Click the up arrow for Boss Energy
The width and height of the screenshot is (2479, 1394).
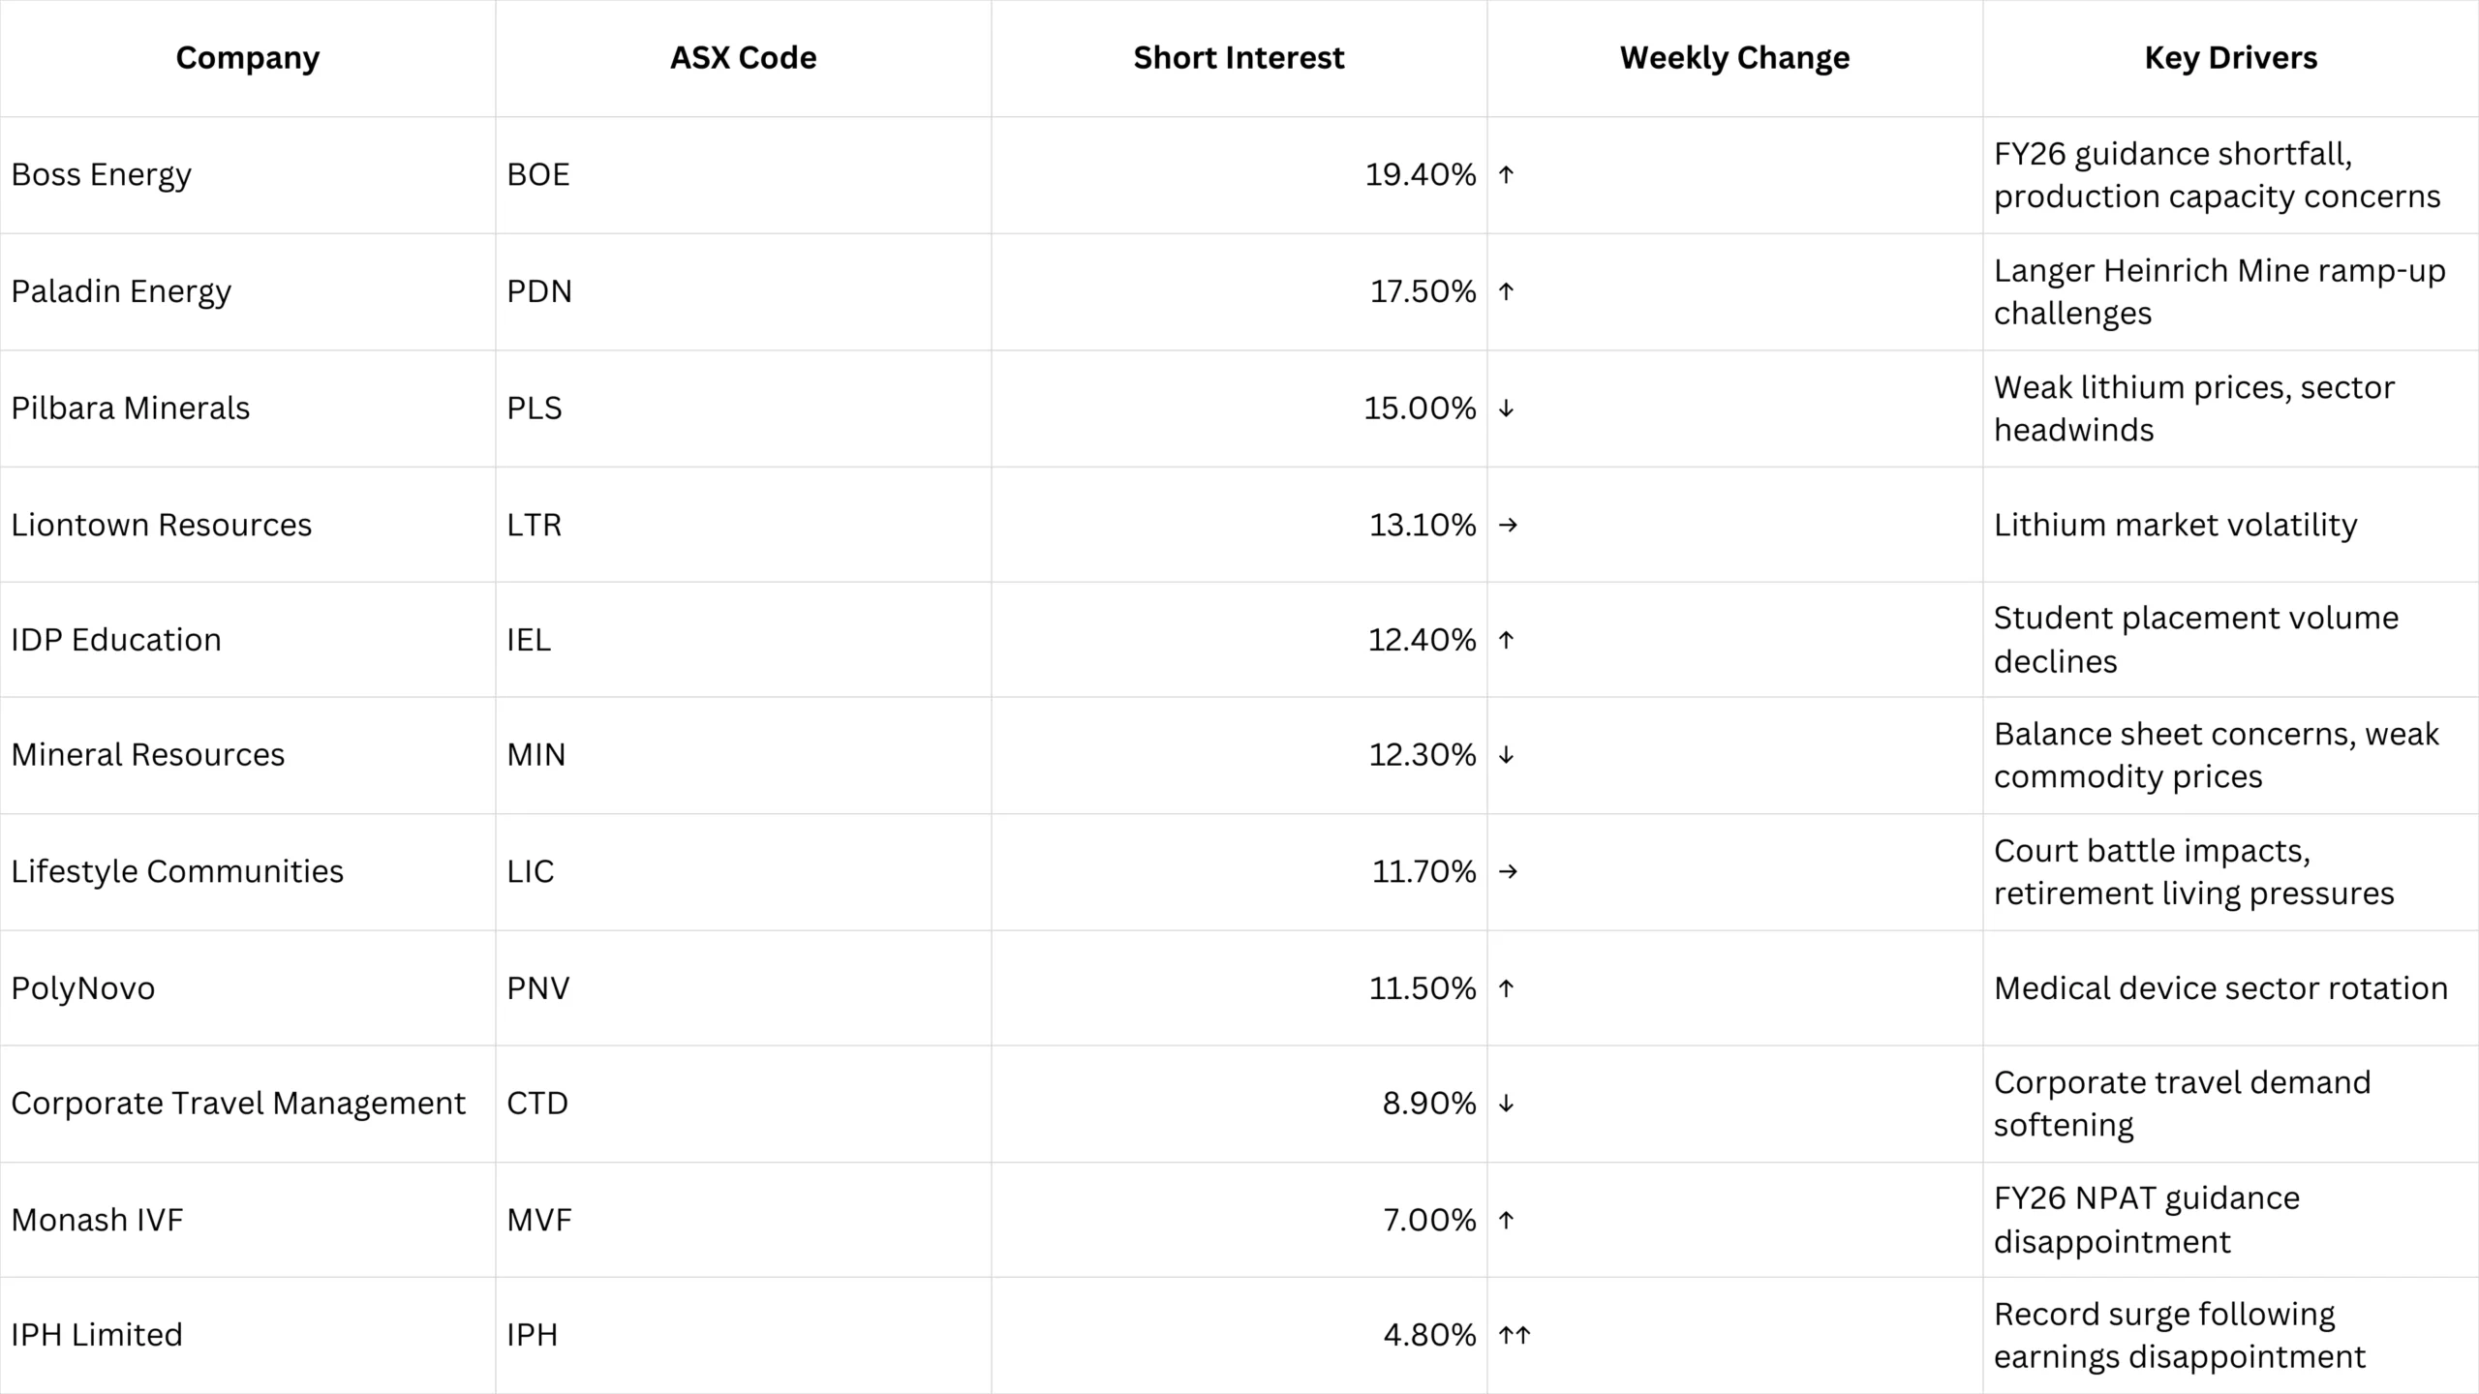click(1506, 175)
